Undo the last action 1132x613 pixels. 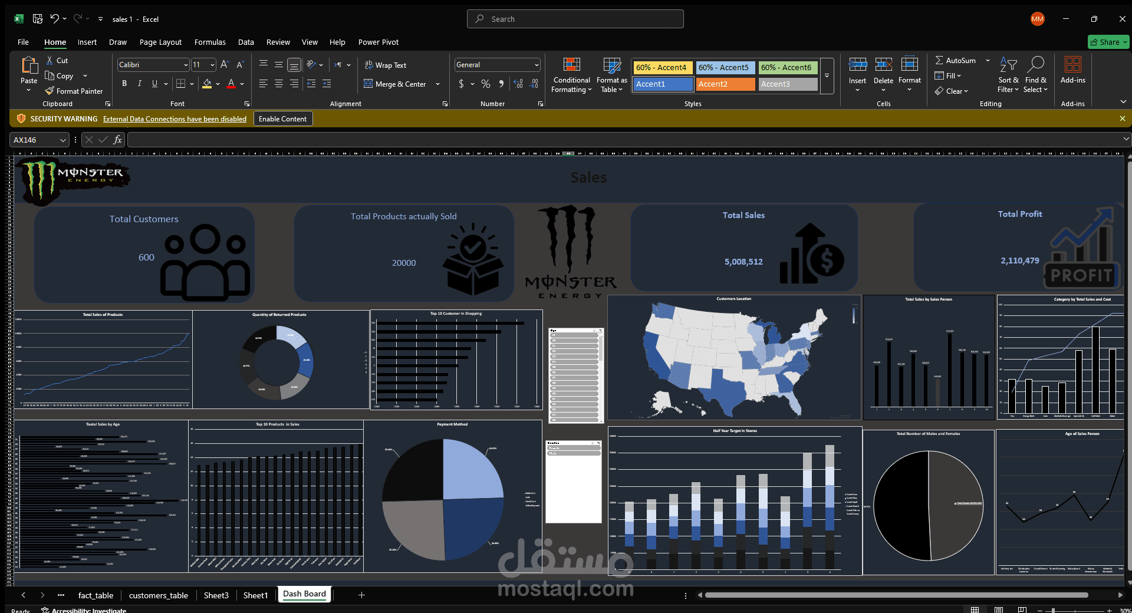tap(54, 19)
